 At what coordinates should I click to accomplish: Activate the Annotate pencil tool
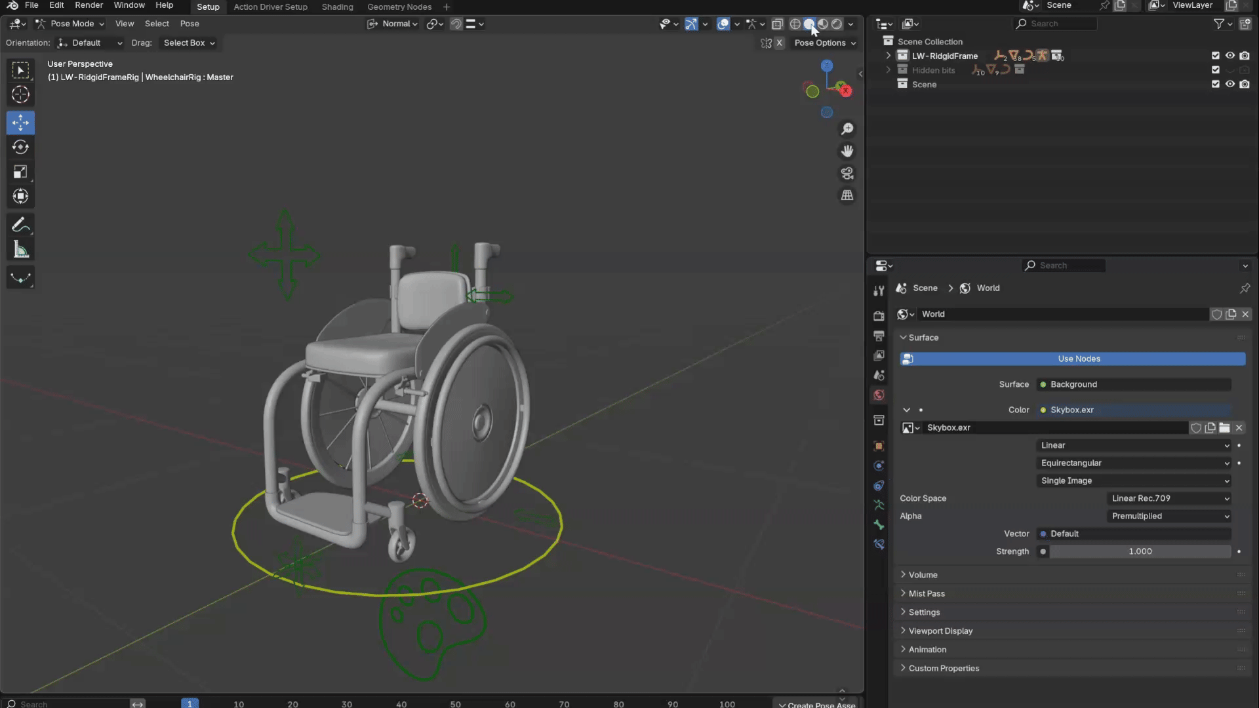[20, 226]
